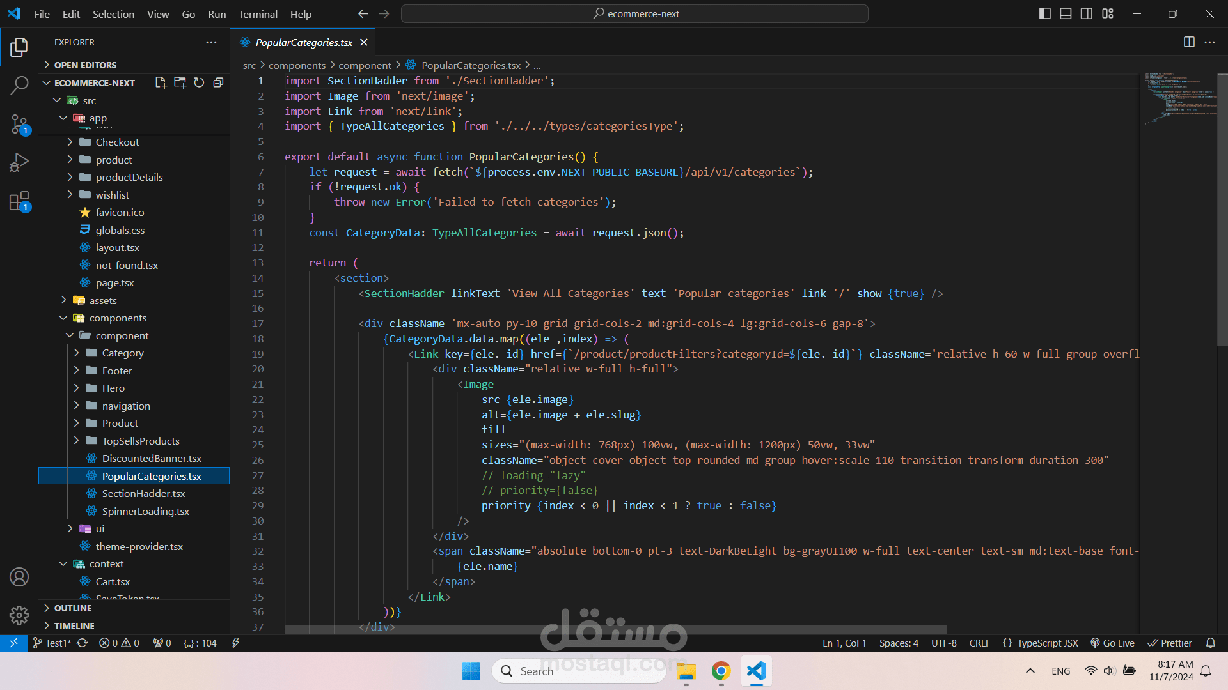Click the horizontal scrollbar in editor
1228x690 pixels.
click(x=615, y=629)
